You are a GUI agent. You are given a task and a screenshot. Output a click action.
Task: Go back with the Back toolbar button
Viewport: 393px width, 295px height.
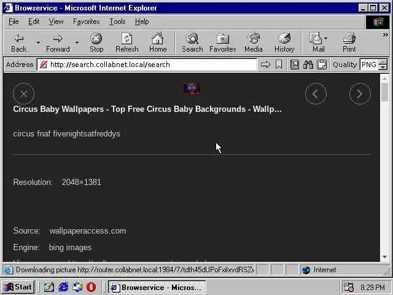(19, 42)
